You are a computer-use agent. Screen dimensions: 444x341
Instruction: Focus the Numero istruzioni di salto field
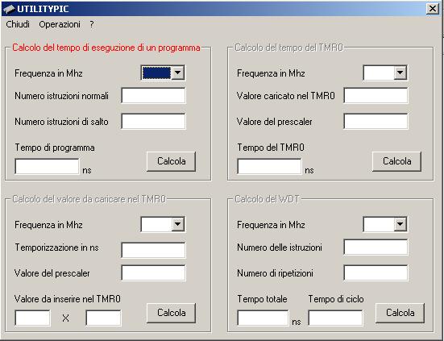point(153,121)
